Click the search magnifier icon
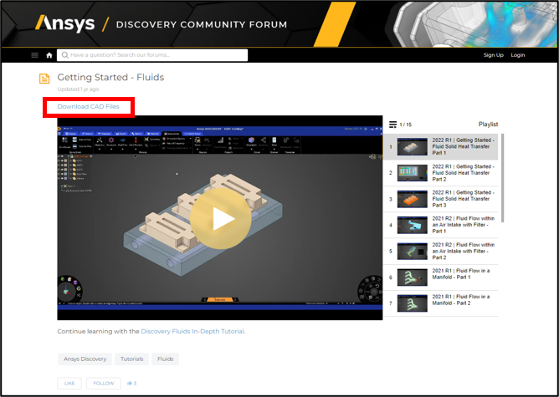The image size is (559, 397). click(x=65, y=55)
